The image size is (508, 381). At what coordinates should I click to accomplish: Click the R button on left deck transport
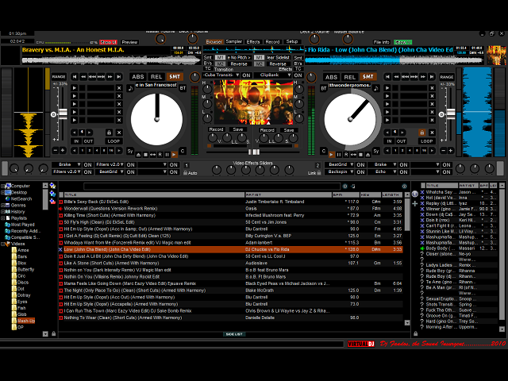click(x=160, y=155)
